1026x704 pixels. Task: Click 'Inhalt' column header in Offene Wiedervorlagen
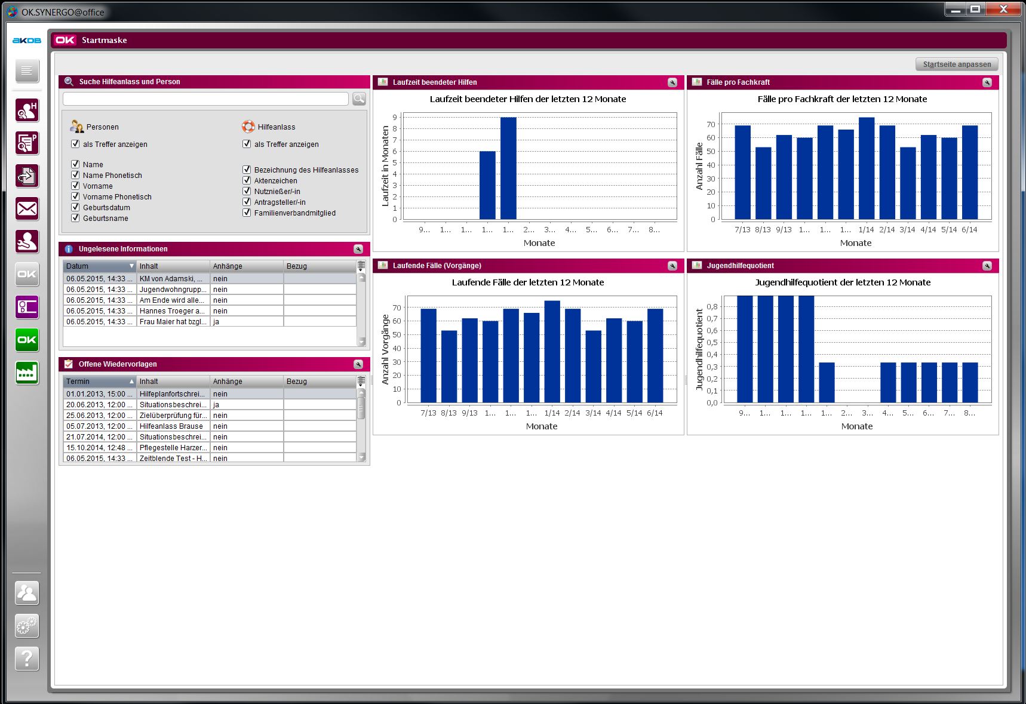(173, 382)
